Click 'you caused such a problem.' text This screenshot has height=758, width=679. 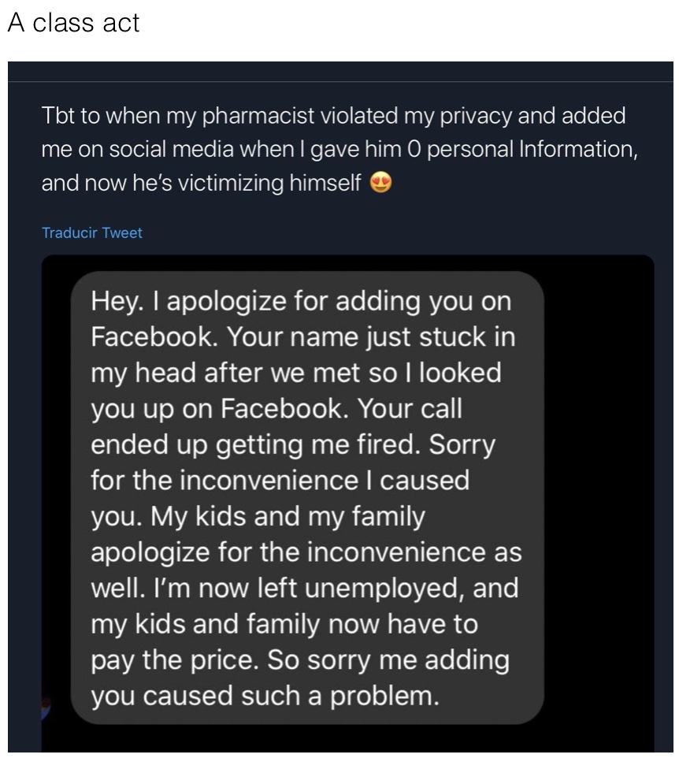[x=265, y=696]
